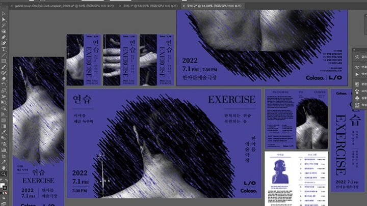Click the wide horizontal 연습 EXERCISE poster artboard
367x206 pixels.
pos(163,142)
